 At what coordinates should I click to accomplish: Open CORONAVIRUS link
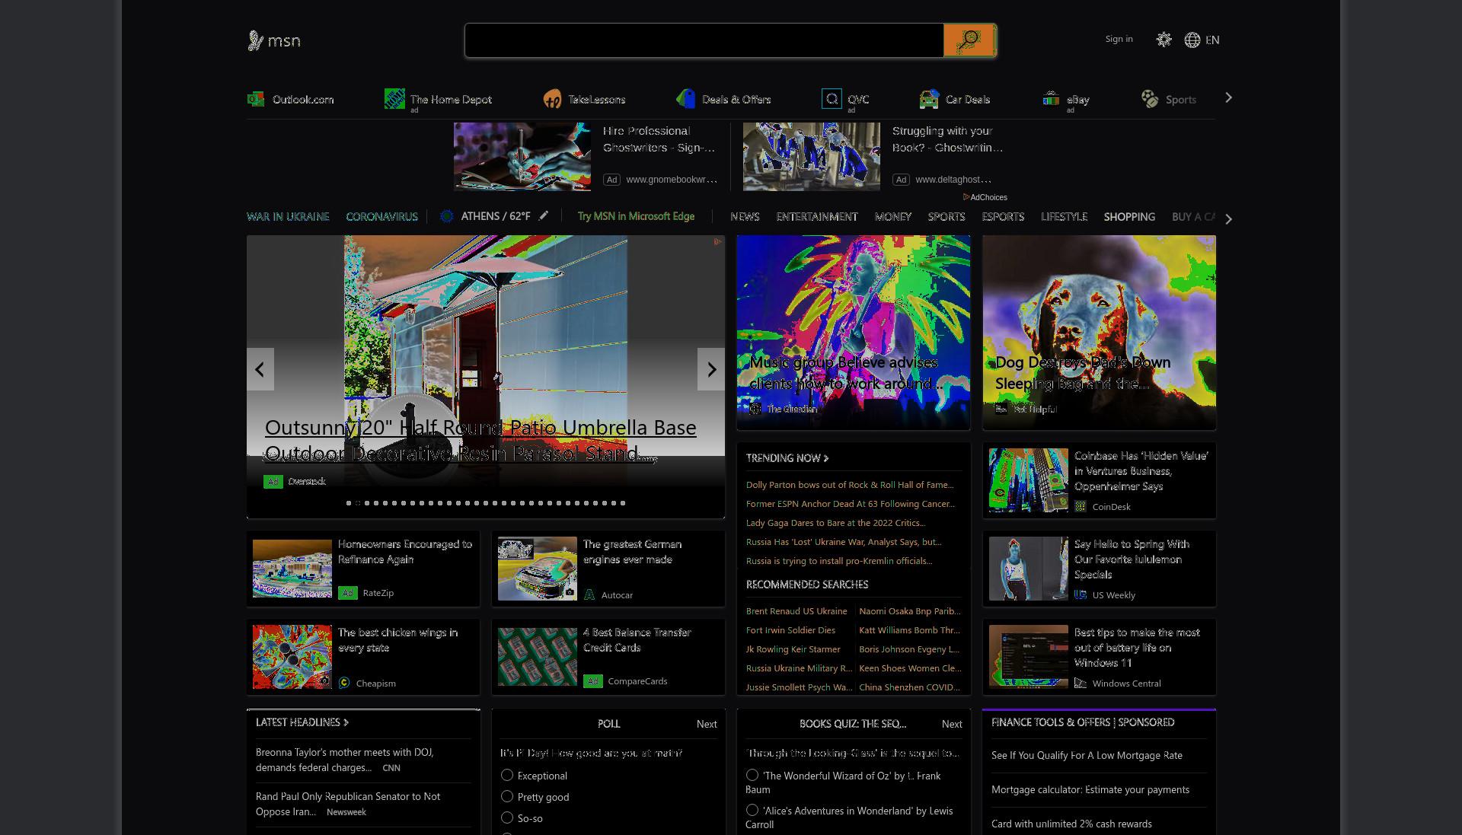[381, 216]
